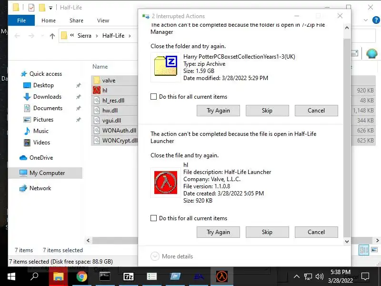Select the vgui.dll file

coord(115,121)
